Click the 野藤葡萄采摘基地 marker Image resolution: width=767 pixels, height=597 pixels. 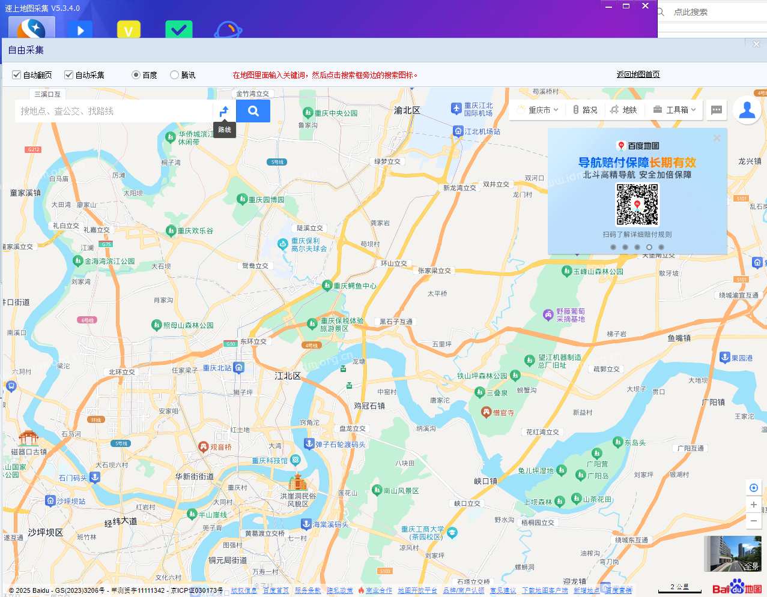(x=548, y=314)
